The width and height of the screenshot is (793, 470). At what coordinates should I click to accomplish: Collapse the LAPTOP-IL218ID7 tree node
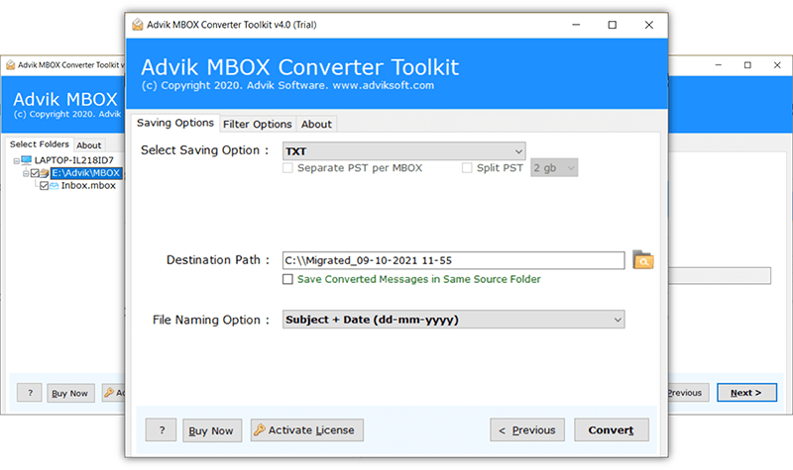click(16, 161)
